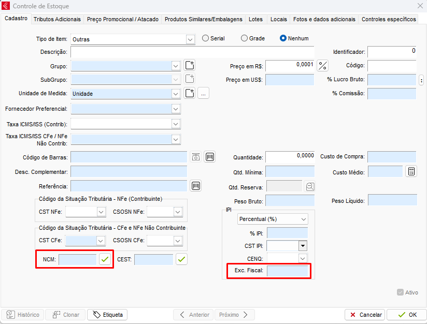
Task: Validate CEST with the green checkmark
Action: (181, 259)
